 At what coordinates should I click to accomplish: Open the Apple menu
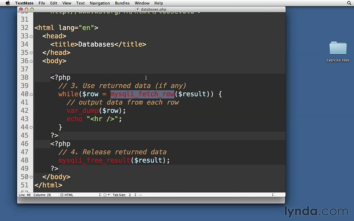tap(8, 3)
